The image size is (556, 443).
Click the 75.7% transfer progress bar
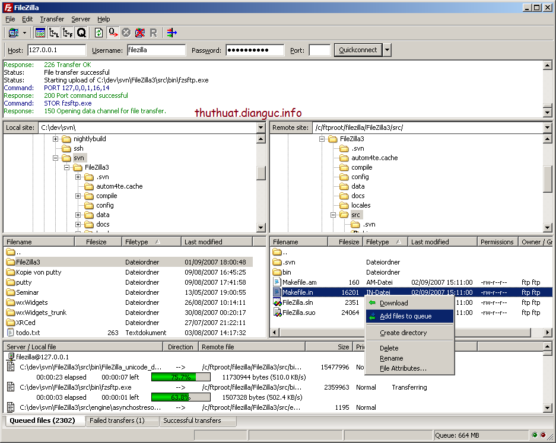[x=181, y=377]
